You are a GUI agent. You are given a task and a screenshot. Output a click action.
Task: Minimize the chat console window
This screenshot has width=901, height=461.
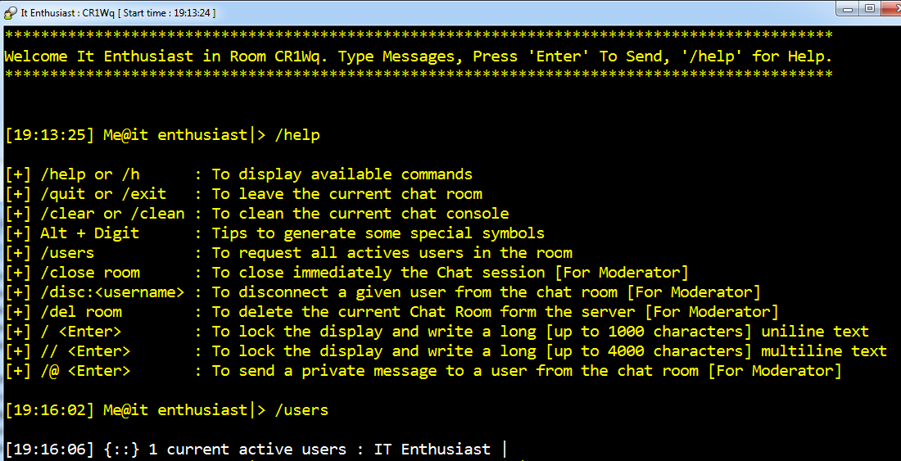848,9
